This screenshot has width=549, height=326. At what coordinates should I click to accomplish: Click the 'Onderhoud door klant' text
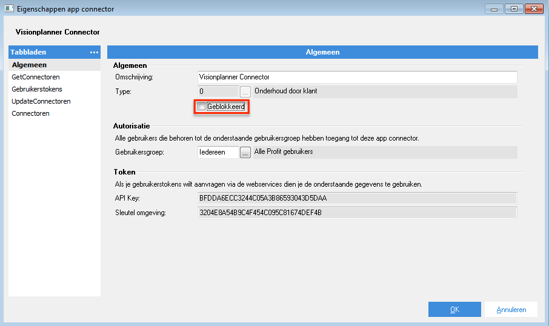285,91
